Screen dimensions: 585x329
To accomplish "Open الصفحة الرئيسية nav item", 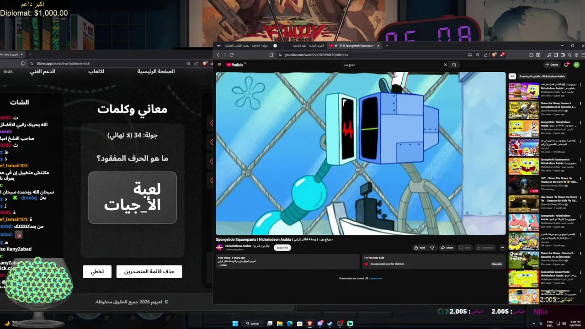I will [156, 72].
